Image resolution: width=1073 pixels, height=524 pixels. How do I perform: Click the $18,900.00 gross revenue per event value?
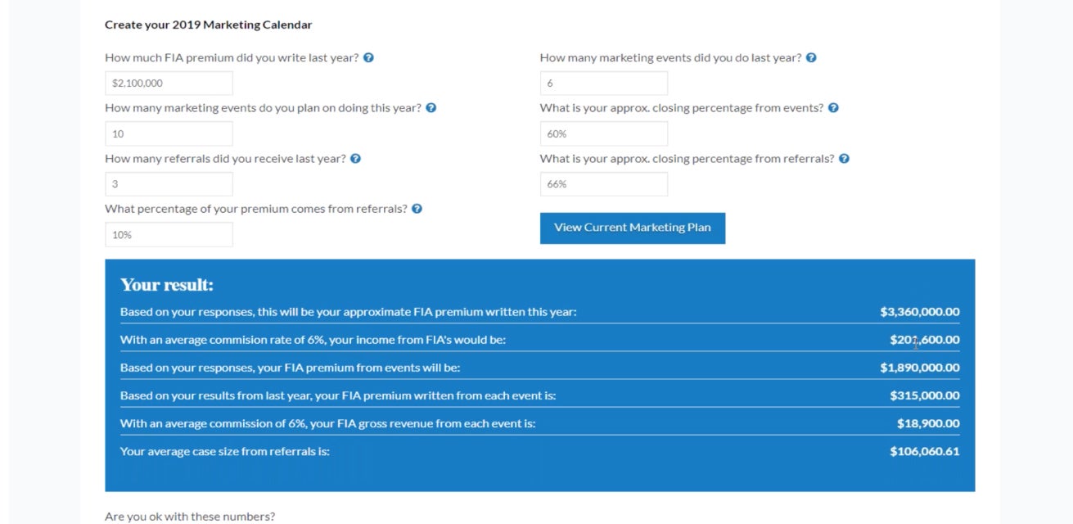927,423
